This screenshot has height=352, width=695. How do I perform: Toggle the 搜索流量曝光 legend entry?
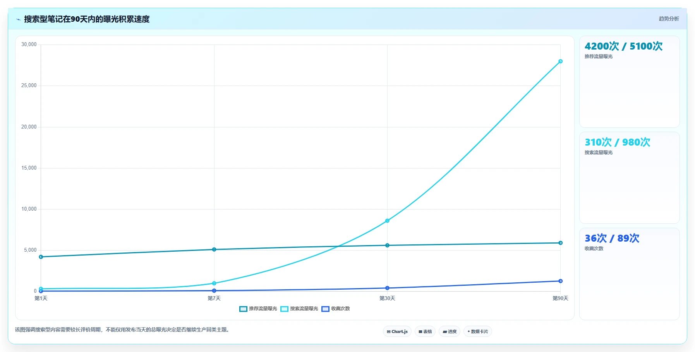click(x=299, y=309)
